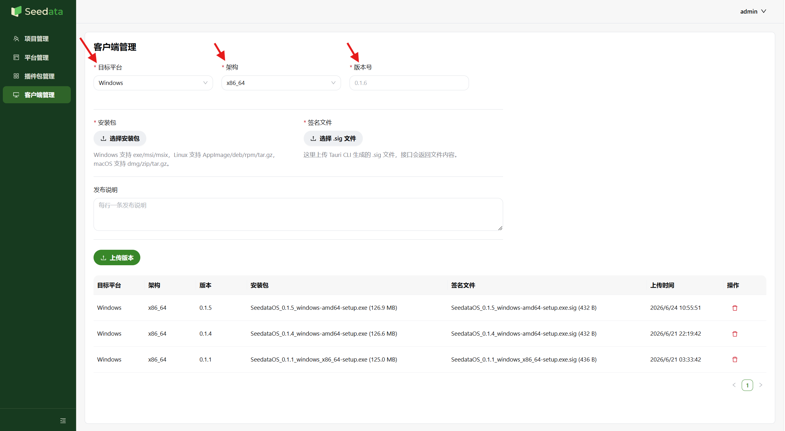Open 插件包管理 in the sidebar
785x431 pixels.
(37, 76)
